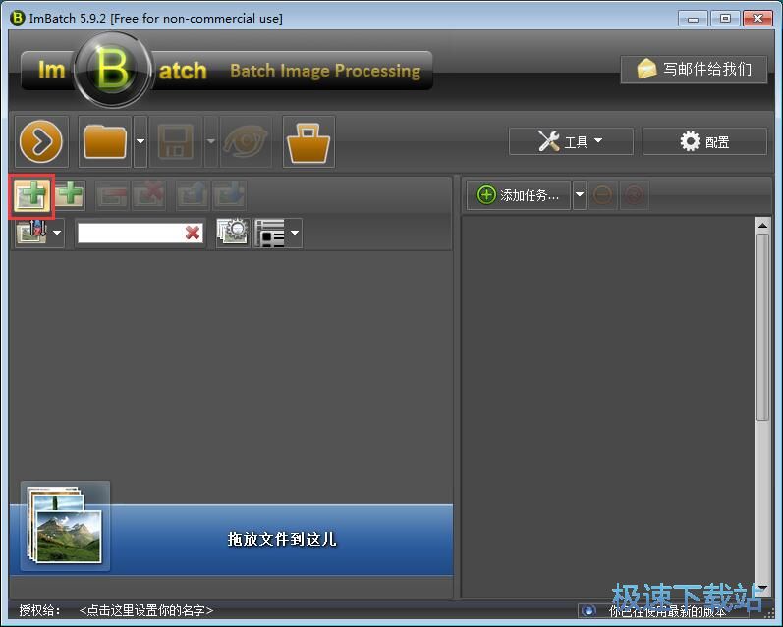Click the update status icon in status bar
The height and width of the screenshot is (627, 783).
[587, 610]
